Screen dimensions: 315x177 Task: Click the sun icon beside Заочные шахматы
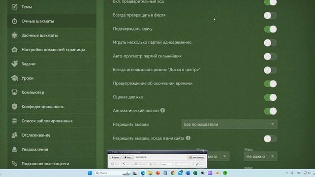point(14,35)
